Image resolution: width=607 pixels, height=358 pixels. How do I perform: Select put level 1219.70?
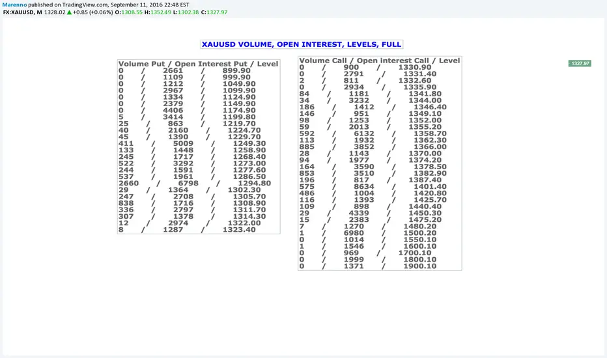[239, 124]
